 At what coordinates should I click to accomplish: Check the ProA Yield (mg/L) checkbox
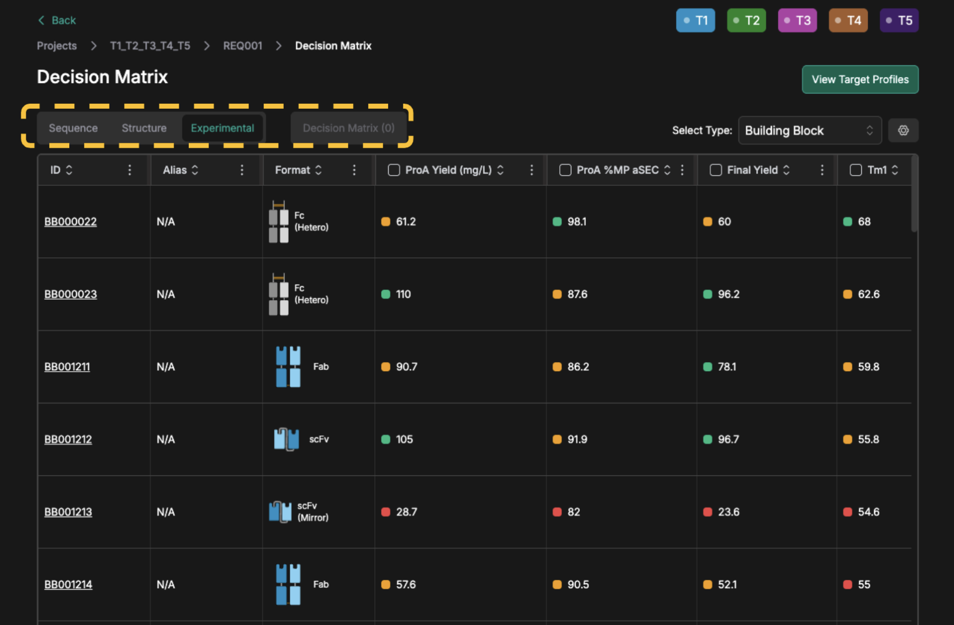pos(394,170)
